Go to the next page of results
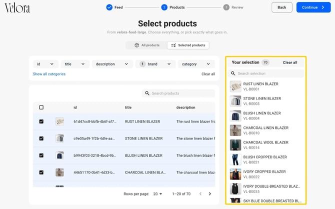 click(210, 193)
